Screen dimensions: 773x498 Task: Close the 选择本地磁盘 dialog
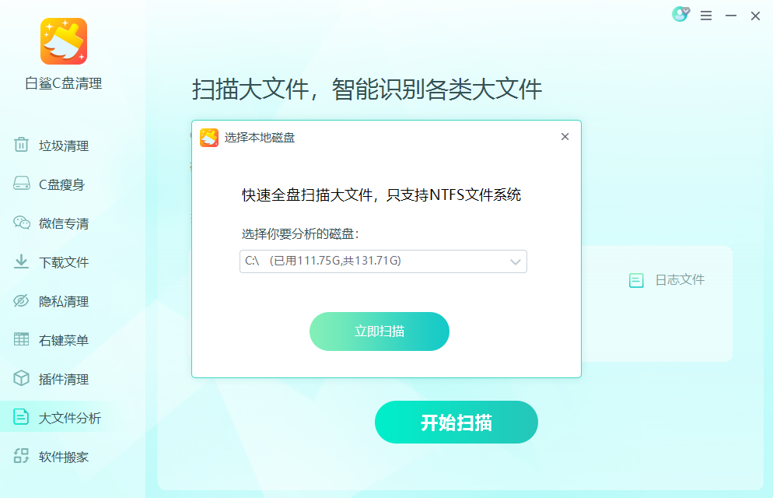coord(565,137)
